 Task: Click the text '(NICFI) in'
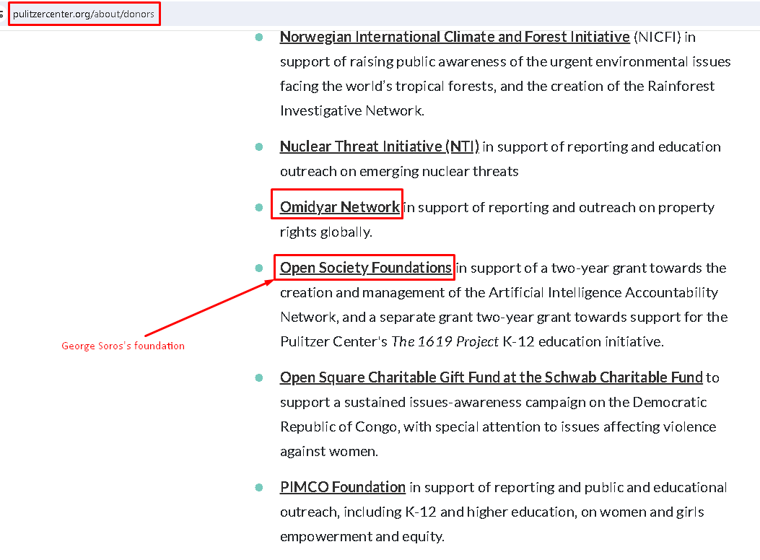click(665, 38)
